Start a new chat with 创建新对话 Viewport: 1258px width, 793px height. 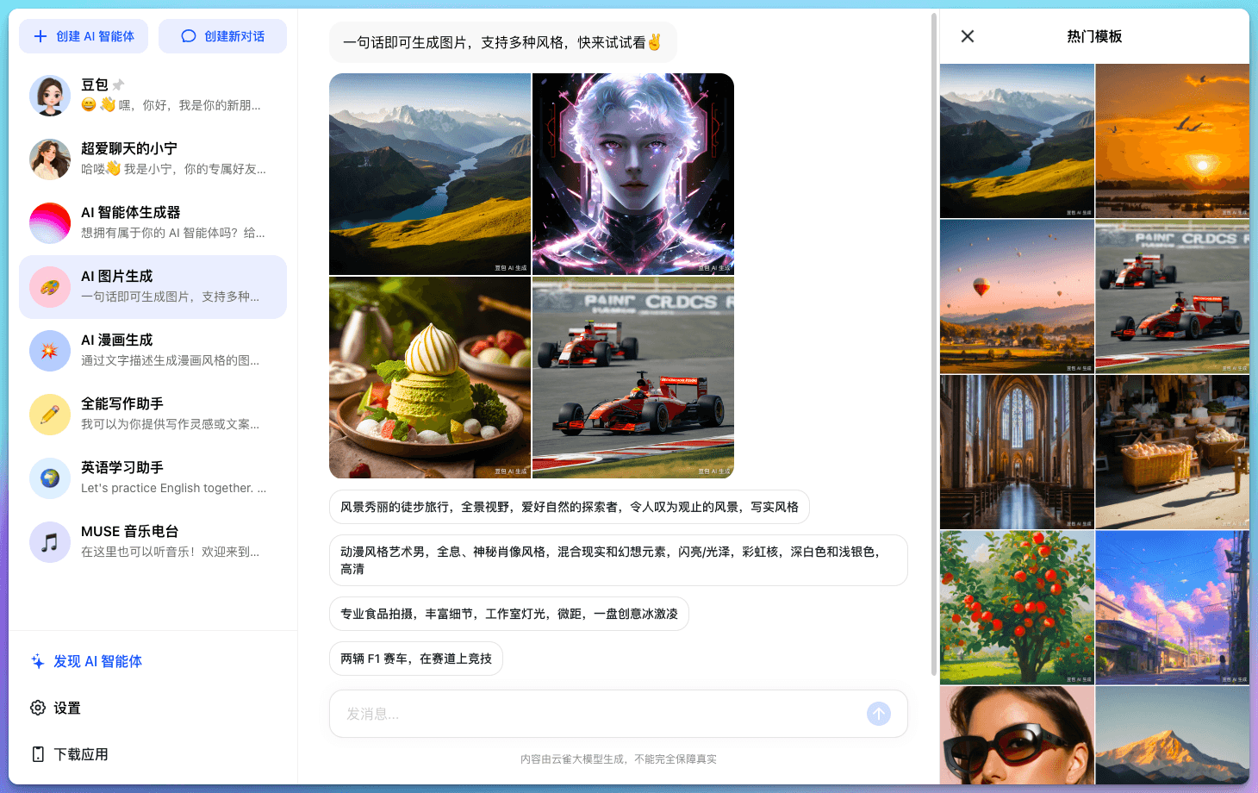[x=222, y=36]
